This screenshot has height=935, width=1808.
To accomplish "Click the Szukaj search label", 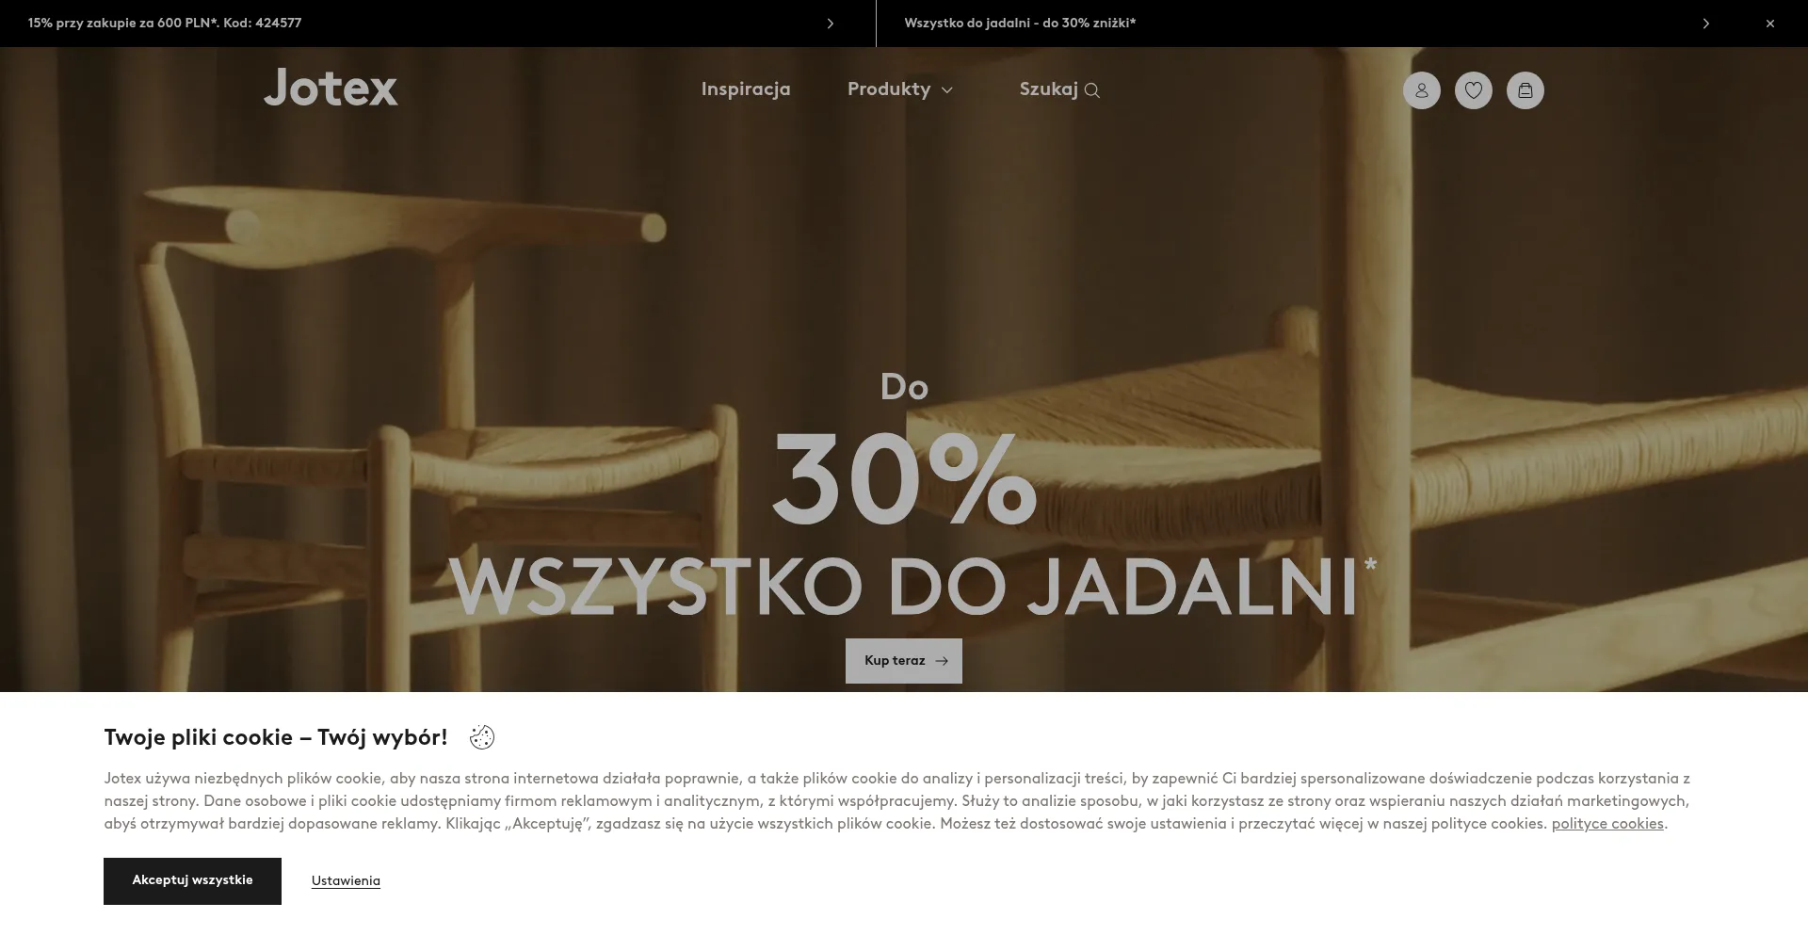I will [1048, 89].
